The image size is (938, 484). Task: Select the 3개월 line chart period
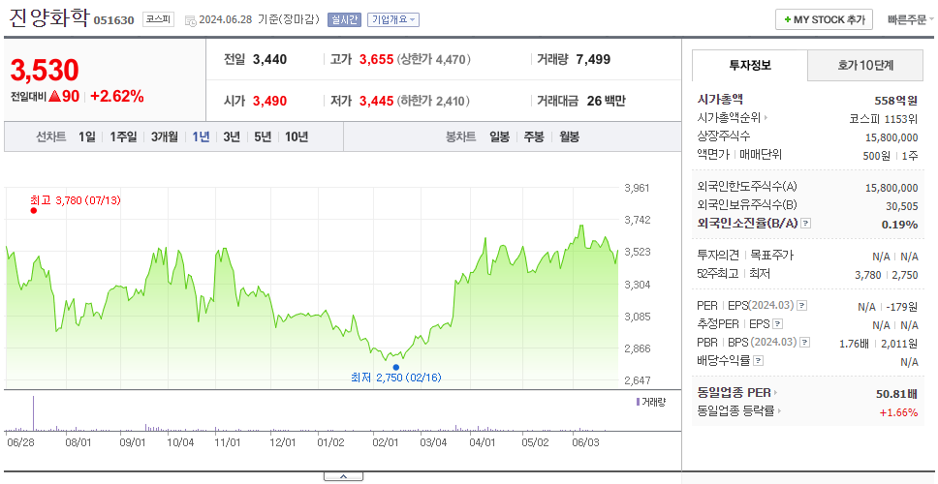[x=165, y=136]
